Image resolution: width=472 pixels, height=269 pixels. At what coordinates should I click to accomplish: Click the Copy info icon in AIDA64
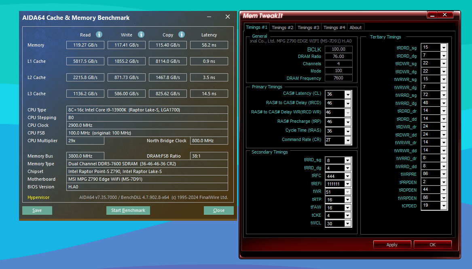[182, 35]
